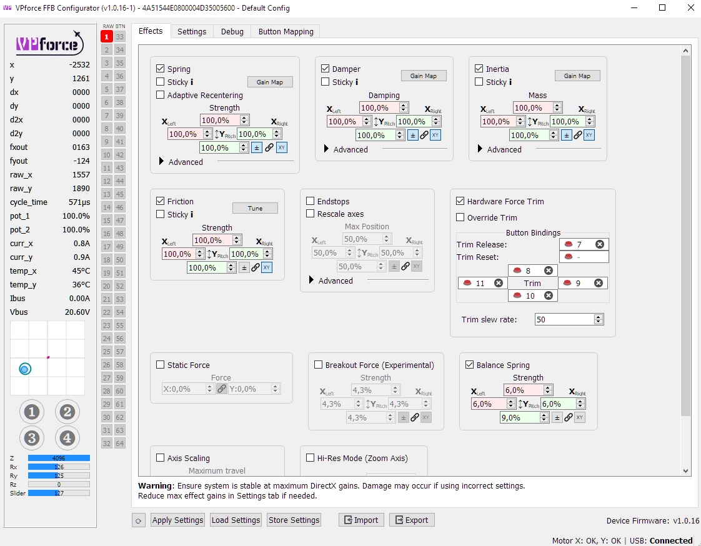
Task: Adjust Trim slew rate stepper arrows
Action: [x=599, y=319]
